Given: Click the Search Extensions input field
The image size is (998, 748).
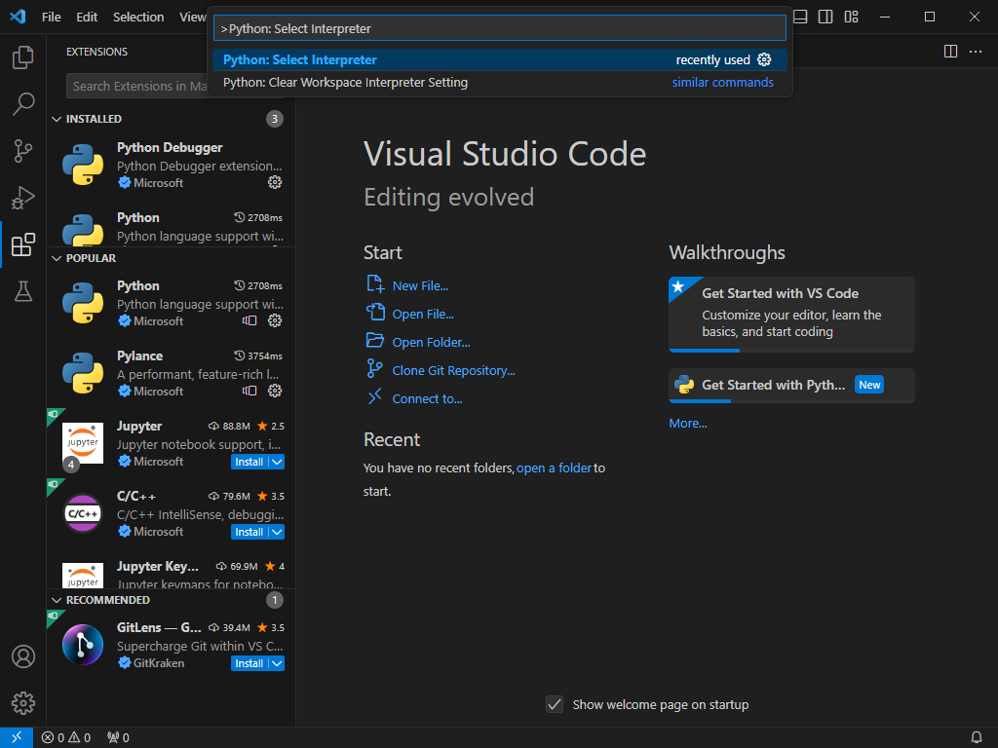Looking at the screenshot, I should click(x=136, y=86).
